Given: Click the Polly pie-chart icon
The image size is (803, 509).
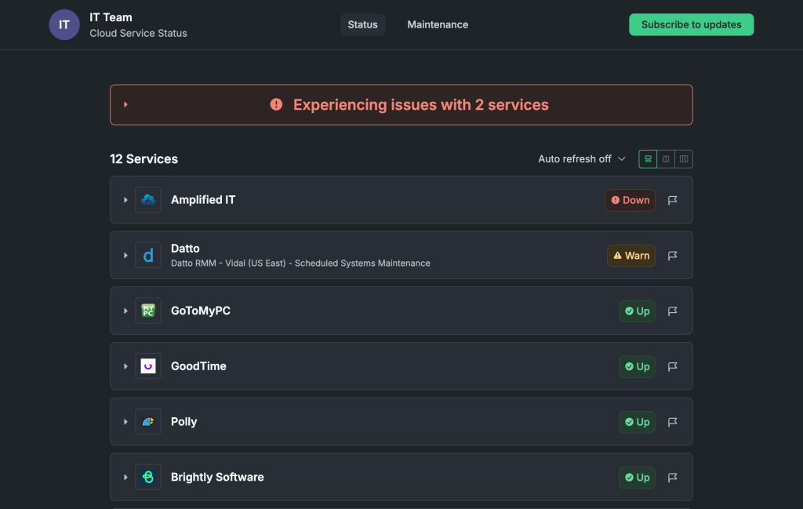Looking at the screenshot, I should click(x=148, y=421).
